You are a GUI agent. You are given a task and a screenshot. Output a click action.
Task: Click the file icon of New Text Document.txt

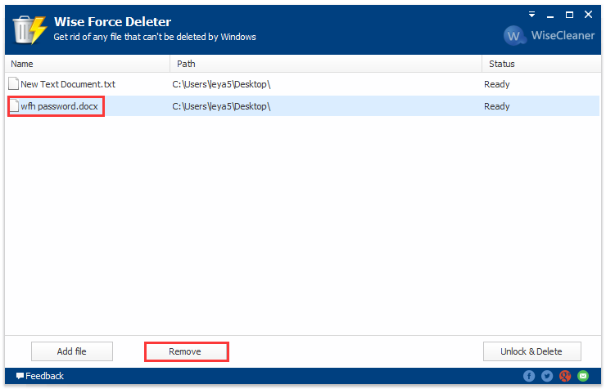coord(14,83)
